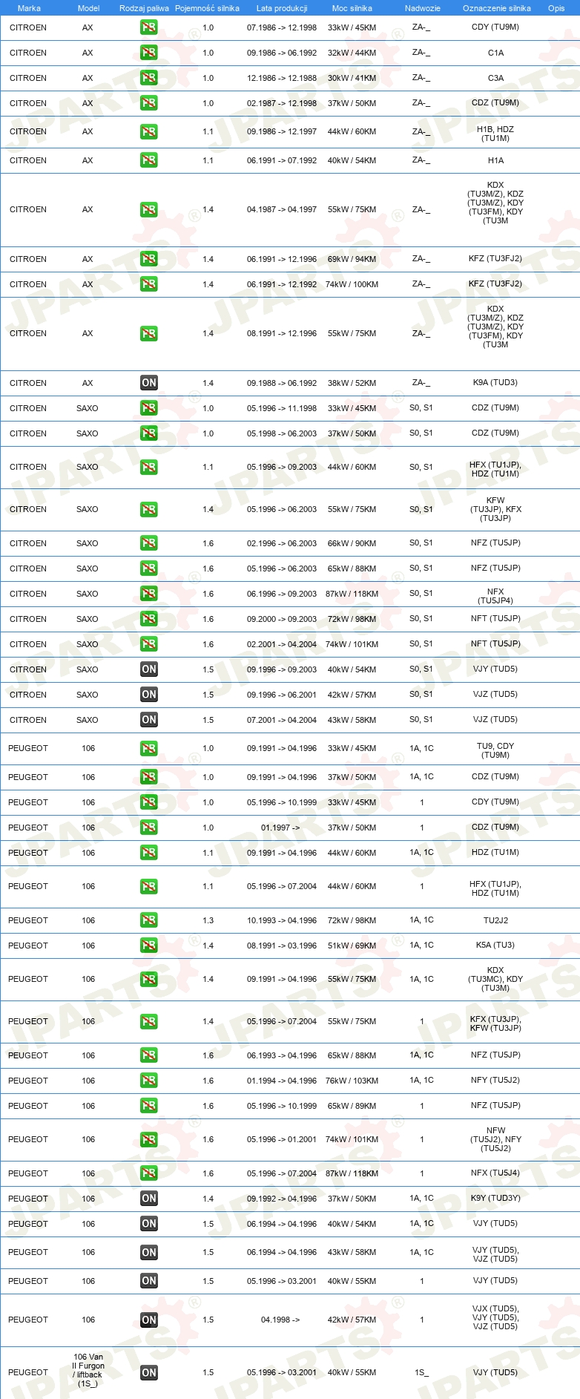The image size is (580, 1399).
Task: Select the K9Y (TUD3Y) engine code
Action: (495, 1198)
